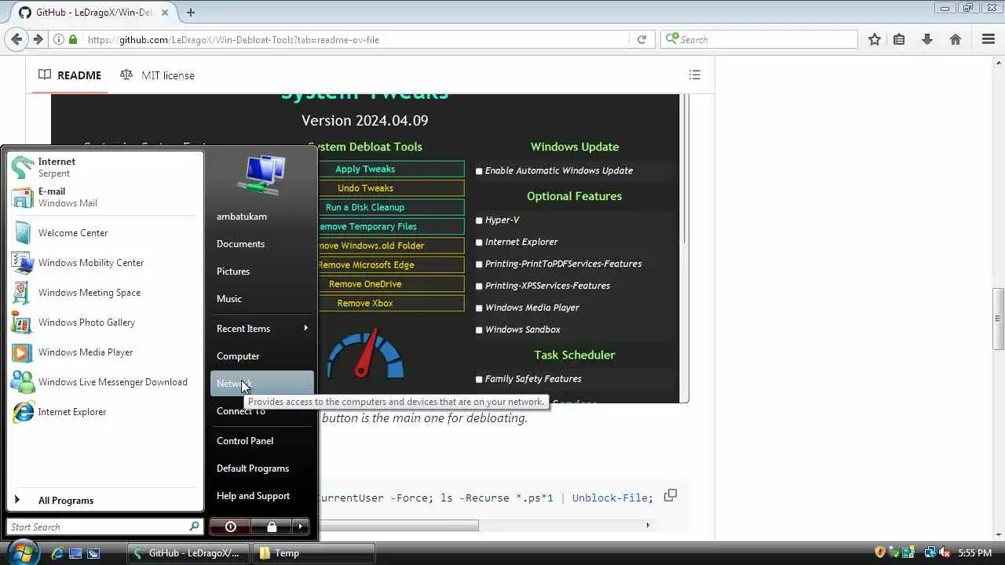This screenshot has height=565, width=1005.
Task: Open README outline list icon
Action: [694, 75]
